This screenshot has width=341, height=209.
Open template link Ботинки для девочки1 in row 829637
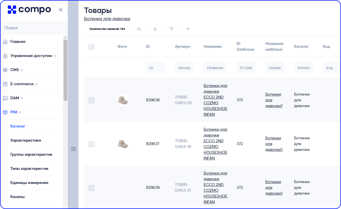[274, 144]
